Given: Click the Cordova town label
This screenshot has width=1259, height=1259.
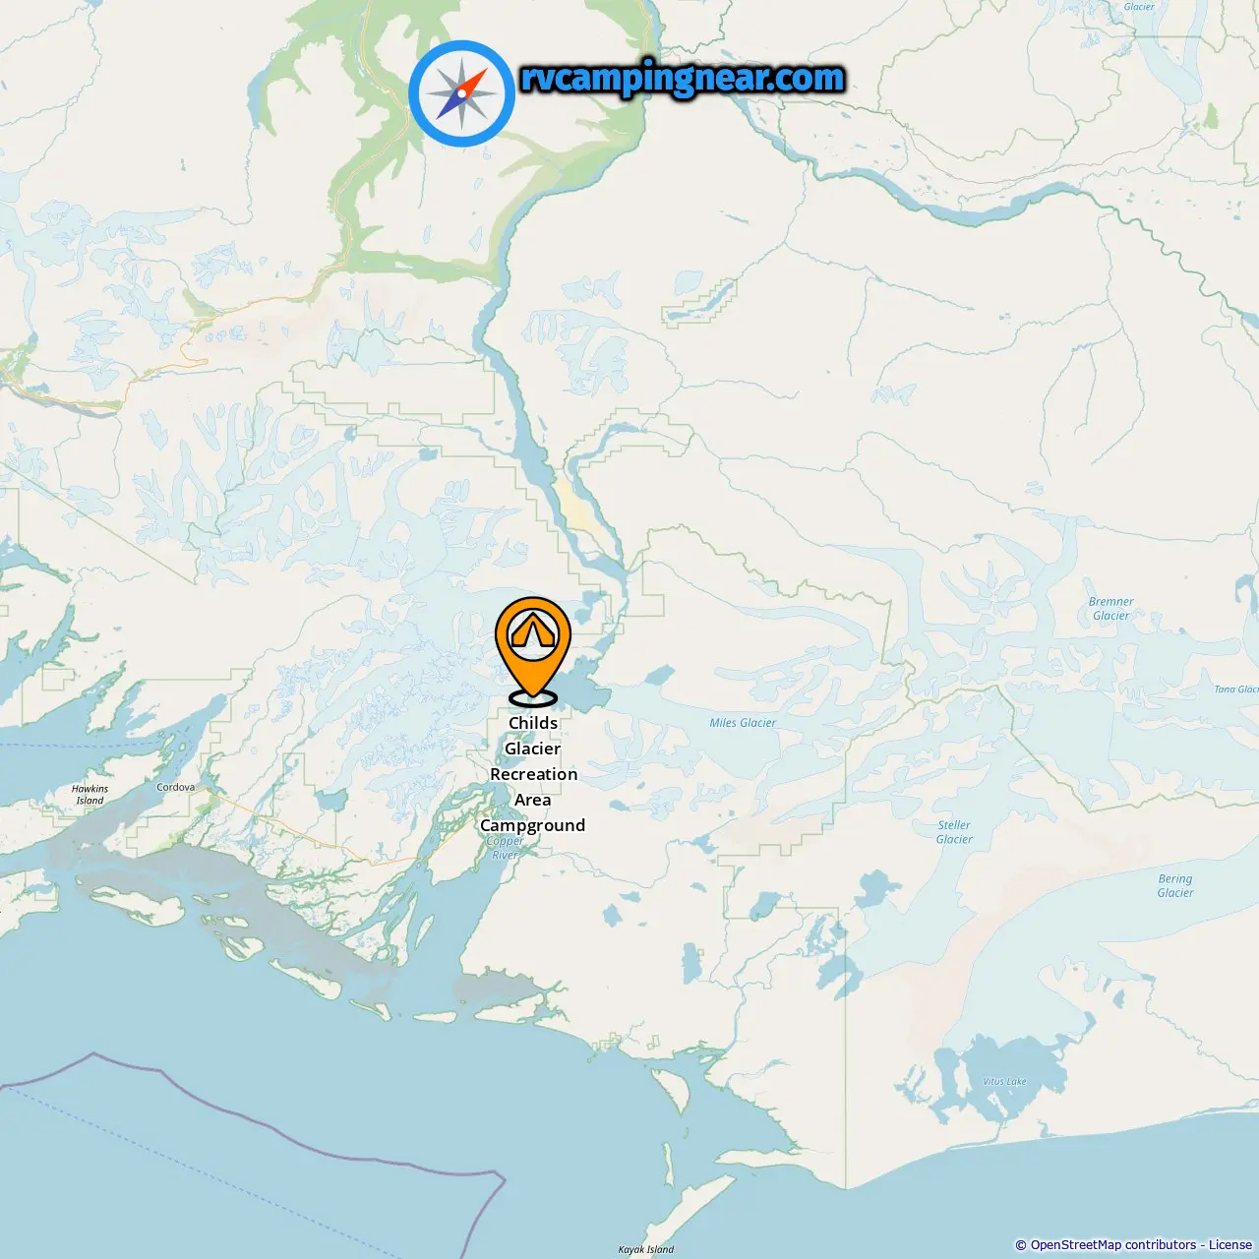Looking at the screenshot, I should 176,787.
